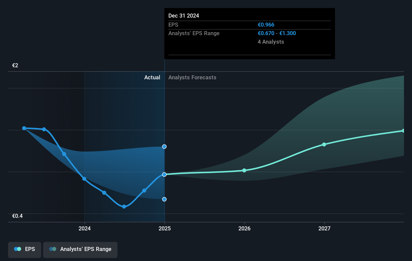
Task: Click the Analysts' EPS Range legend color dots
Action: click(x=53, y=249)
